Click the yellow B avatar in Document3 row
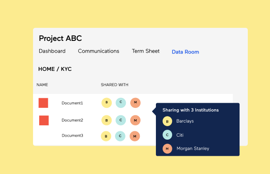Viewport: 270px width, 174px height. (106, 136)
